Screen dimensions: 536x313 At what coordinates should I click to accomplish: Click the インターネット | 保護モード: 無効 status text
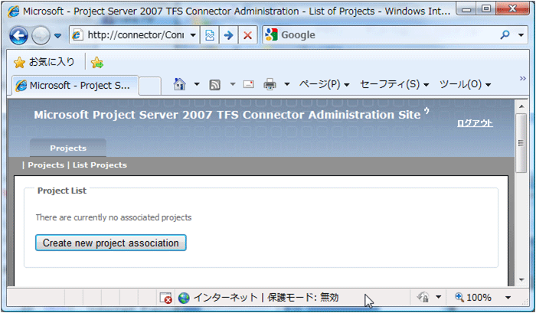[x=266, y=297]
